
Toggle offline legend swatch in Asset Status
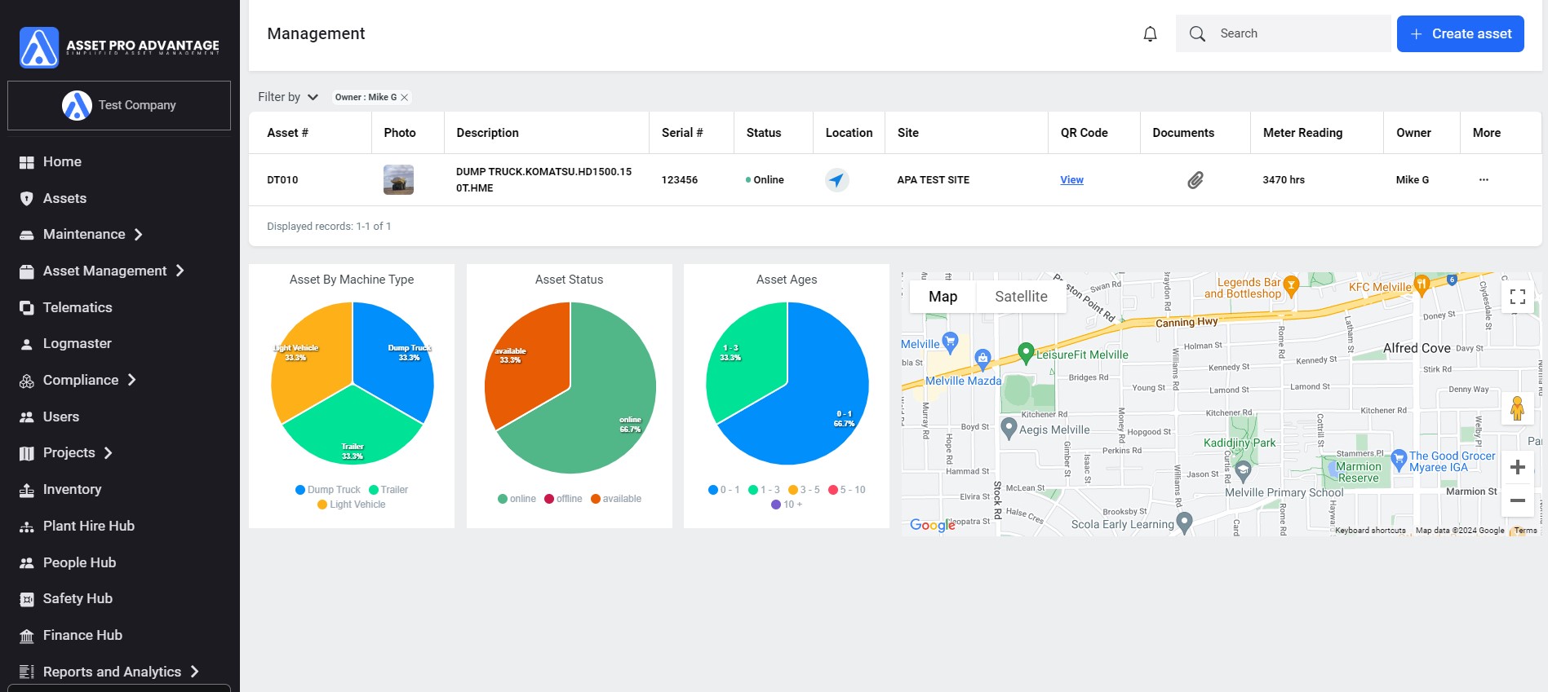pyautogui.click(x=549, y=499)
